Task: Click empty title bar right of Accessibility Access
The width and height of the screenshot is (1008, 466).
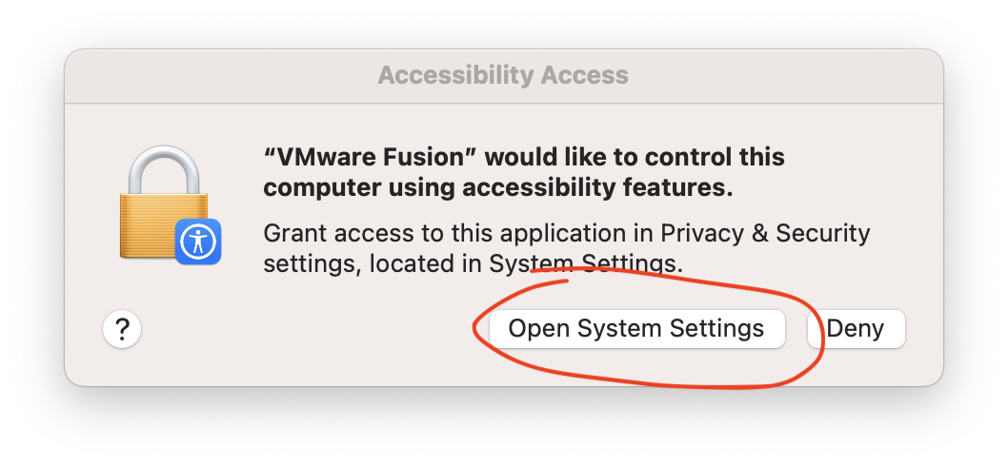Action: tap(781, 75)
